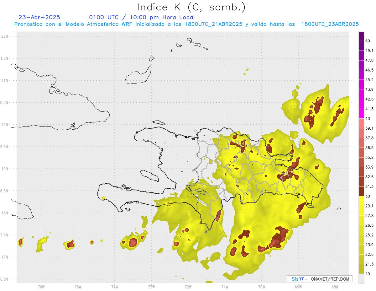Click the longitude label "76W"
Viewport: 376px width, 291px height.
(x=41, y=287)
